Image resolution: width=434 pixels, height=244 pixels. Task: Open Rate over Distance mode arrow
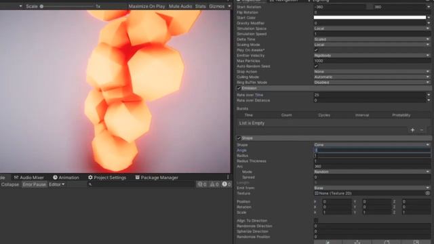click(x=429, y=100)
